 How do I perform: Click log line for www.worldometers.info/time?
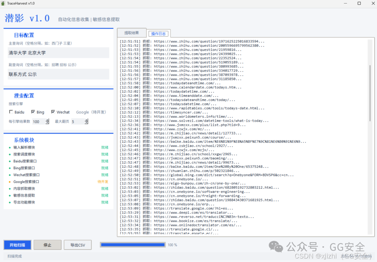177,117
